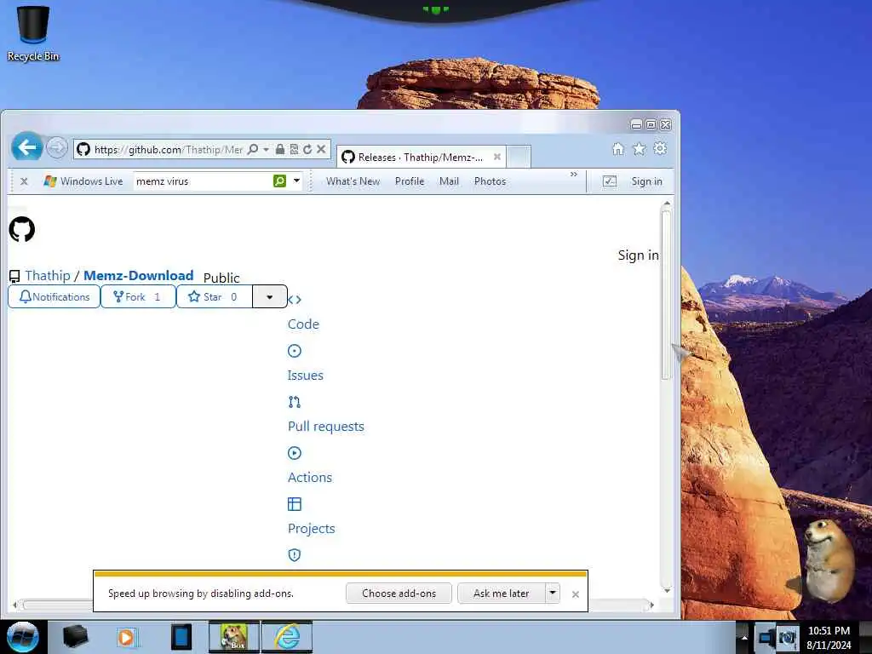Click the Projects table icon
Viewport: 872px width, 654px height.
click(294, 504)
